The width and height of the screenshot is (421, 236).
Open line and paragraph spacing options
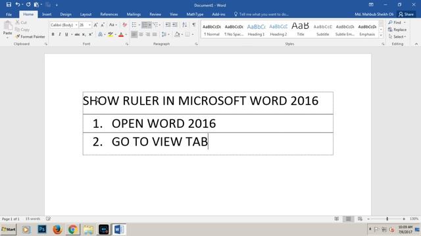pyautogui.click(x=165, y=35)
